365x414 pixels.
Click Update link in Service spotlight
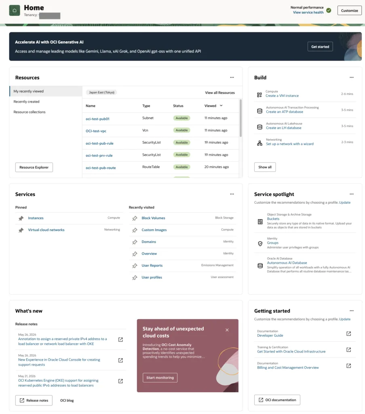coord(345,203)
